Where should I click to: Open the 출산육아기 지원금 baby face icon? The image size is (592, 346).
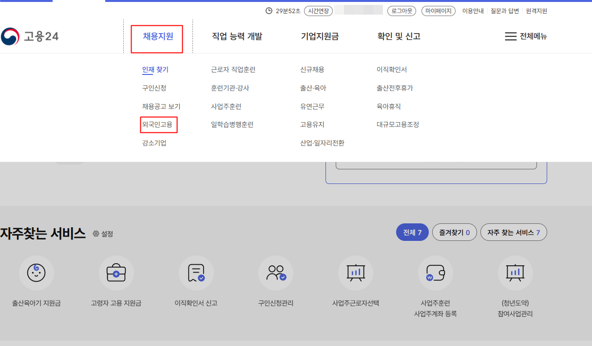[37, 273]
